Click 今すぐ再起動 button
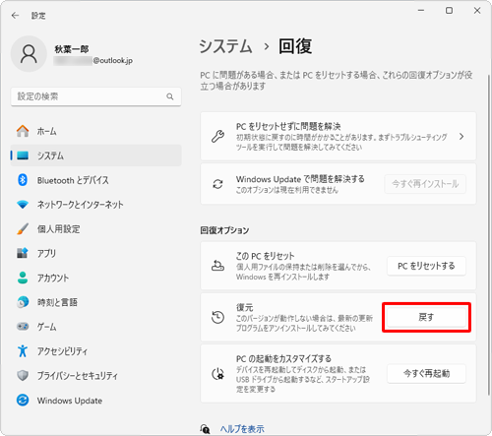The width and height of the screenshot is (492, 436). (x=426, y=373)
